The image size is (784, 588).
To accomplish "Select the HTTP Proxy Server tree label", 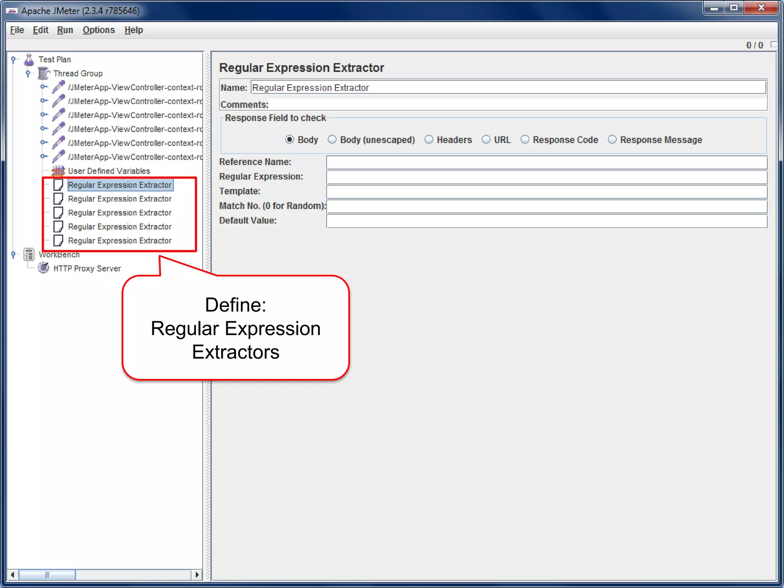I will 87,269.
